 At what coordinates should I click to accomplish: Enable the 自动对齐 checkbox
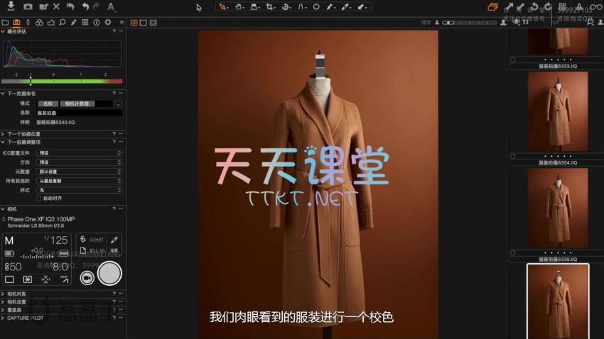coord(39,199)
